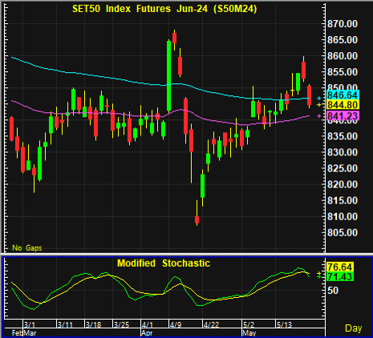This screenshot has width=373, height=338.
Task: Click the Modified Stochastic panel title
Action: (x=164, y=264)
